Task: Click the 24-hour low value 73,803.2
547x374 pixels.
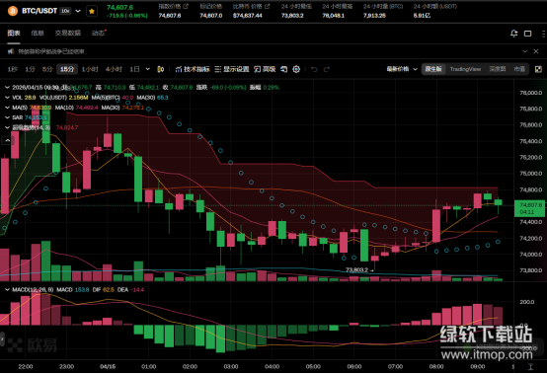Action: tap(292, 16)
